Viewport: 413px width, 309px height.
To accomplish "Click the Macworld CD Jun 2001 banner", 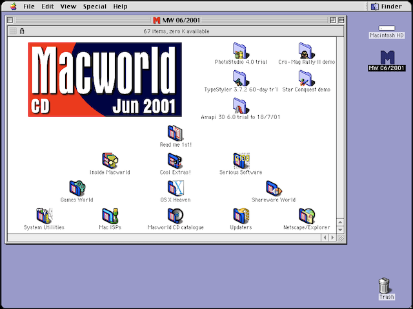I will pos(105,79).
